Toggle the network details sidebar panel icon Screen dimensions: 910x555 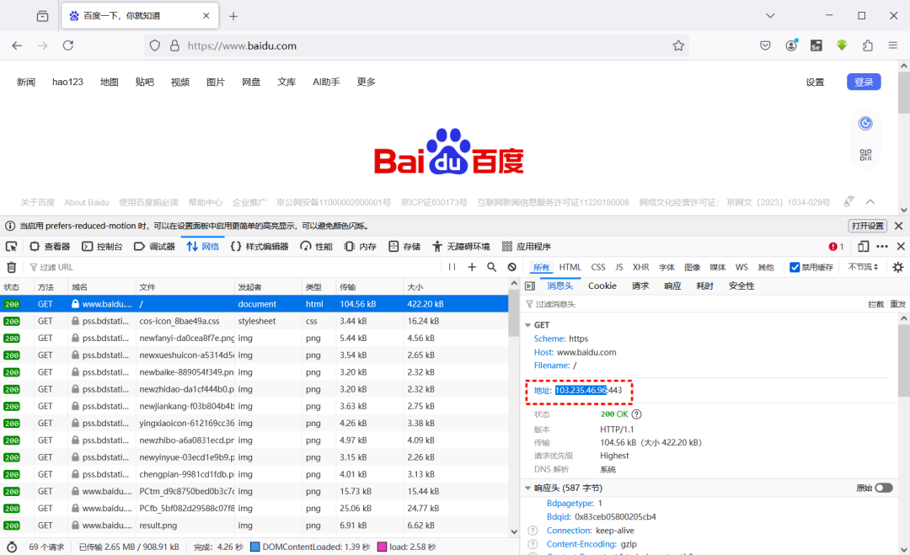530,286
